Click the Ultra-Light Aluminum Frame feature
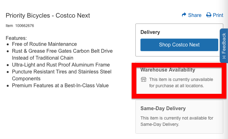This screenshot has width=228, height=139. click(x=61, y=65)
